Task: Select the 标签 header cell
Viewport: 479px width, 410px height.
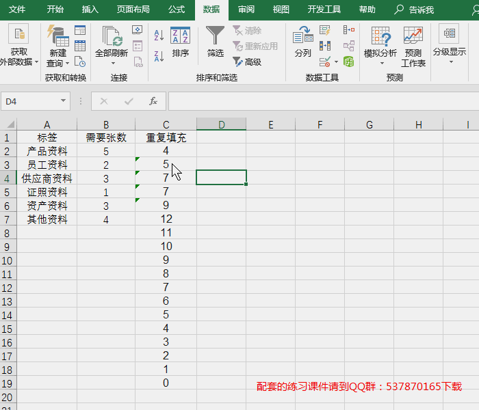Action: [47, 137]
